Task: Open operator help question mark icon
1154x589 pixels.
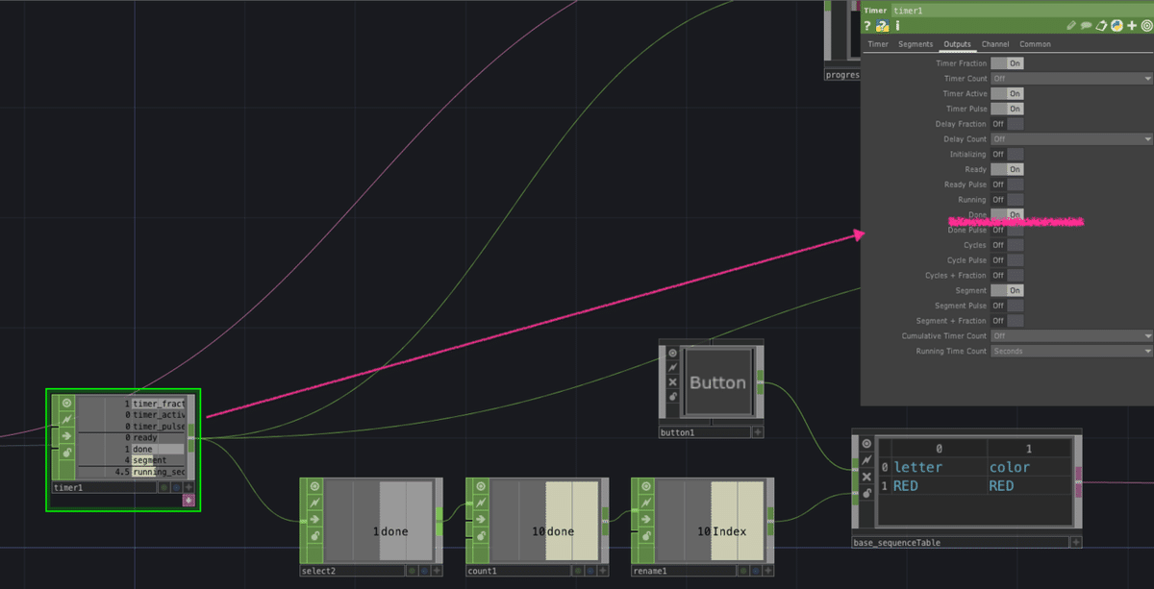Action: tap(867, 26)
